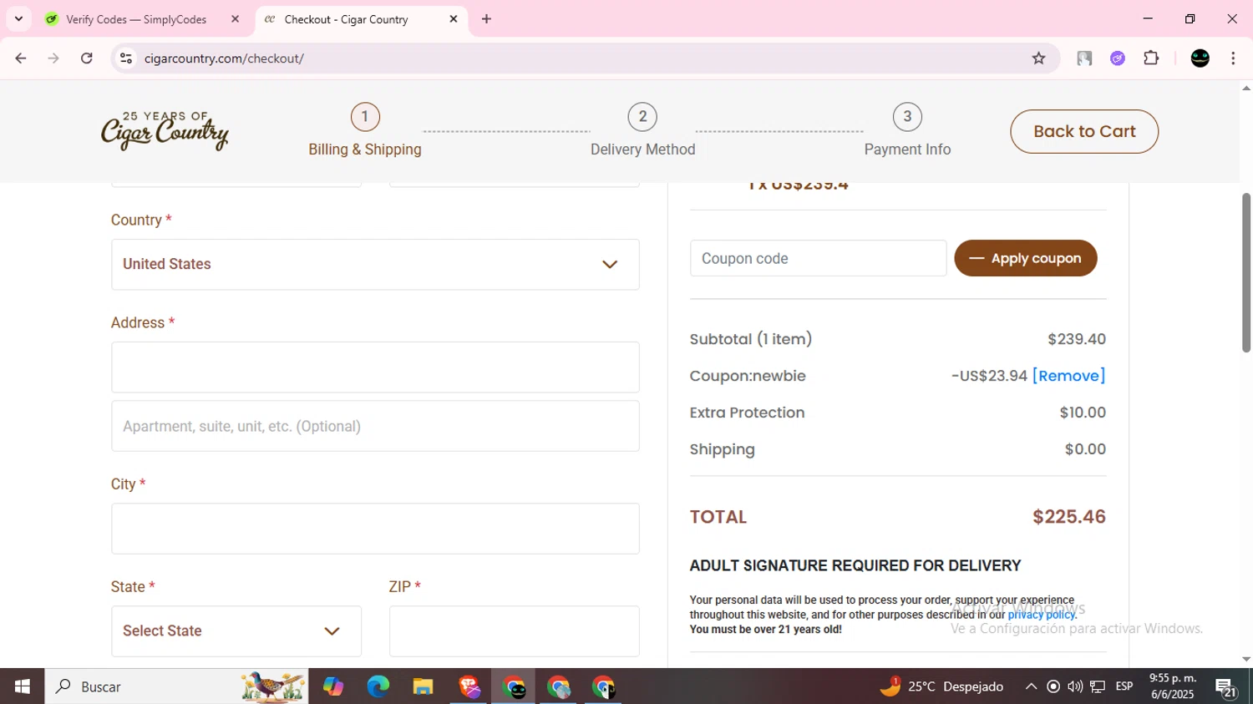Click the purple extension icon in toolbar

click(1118, 58)
